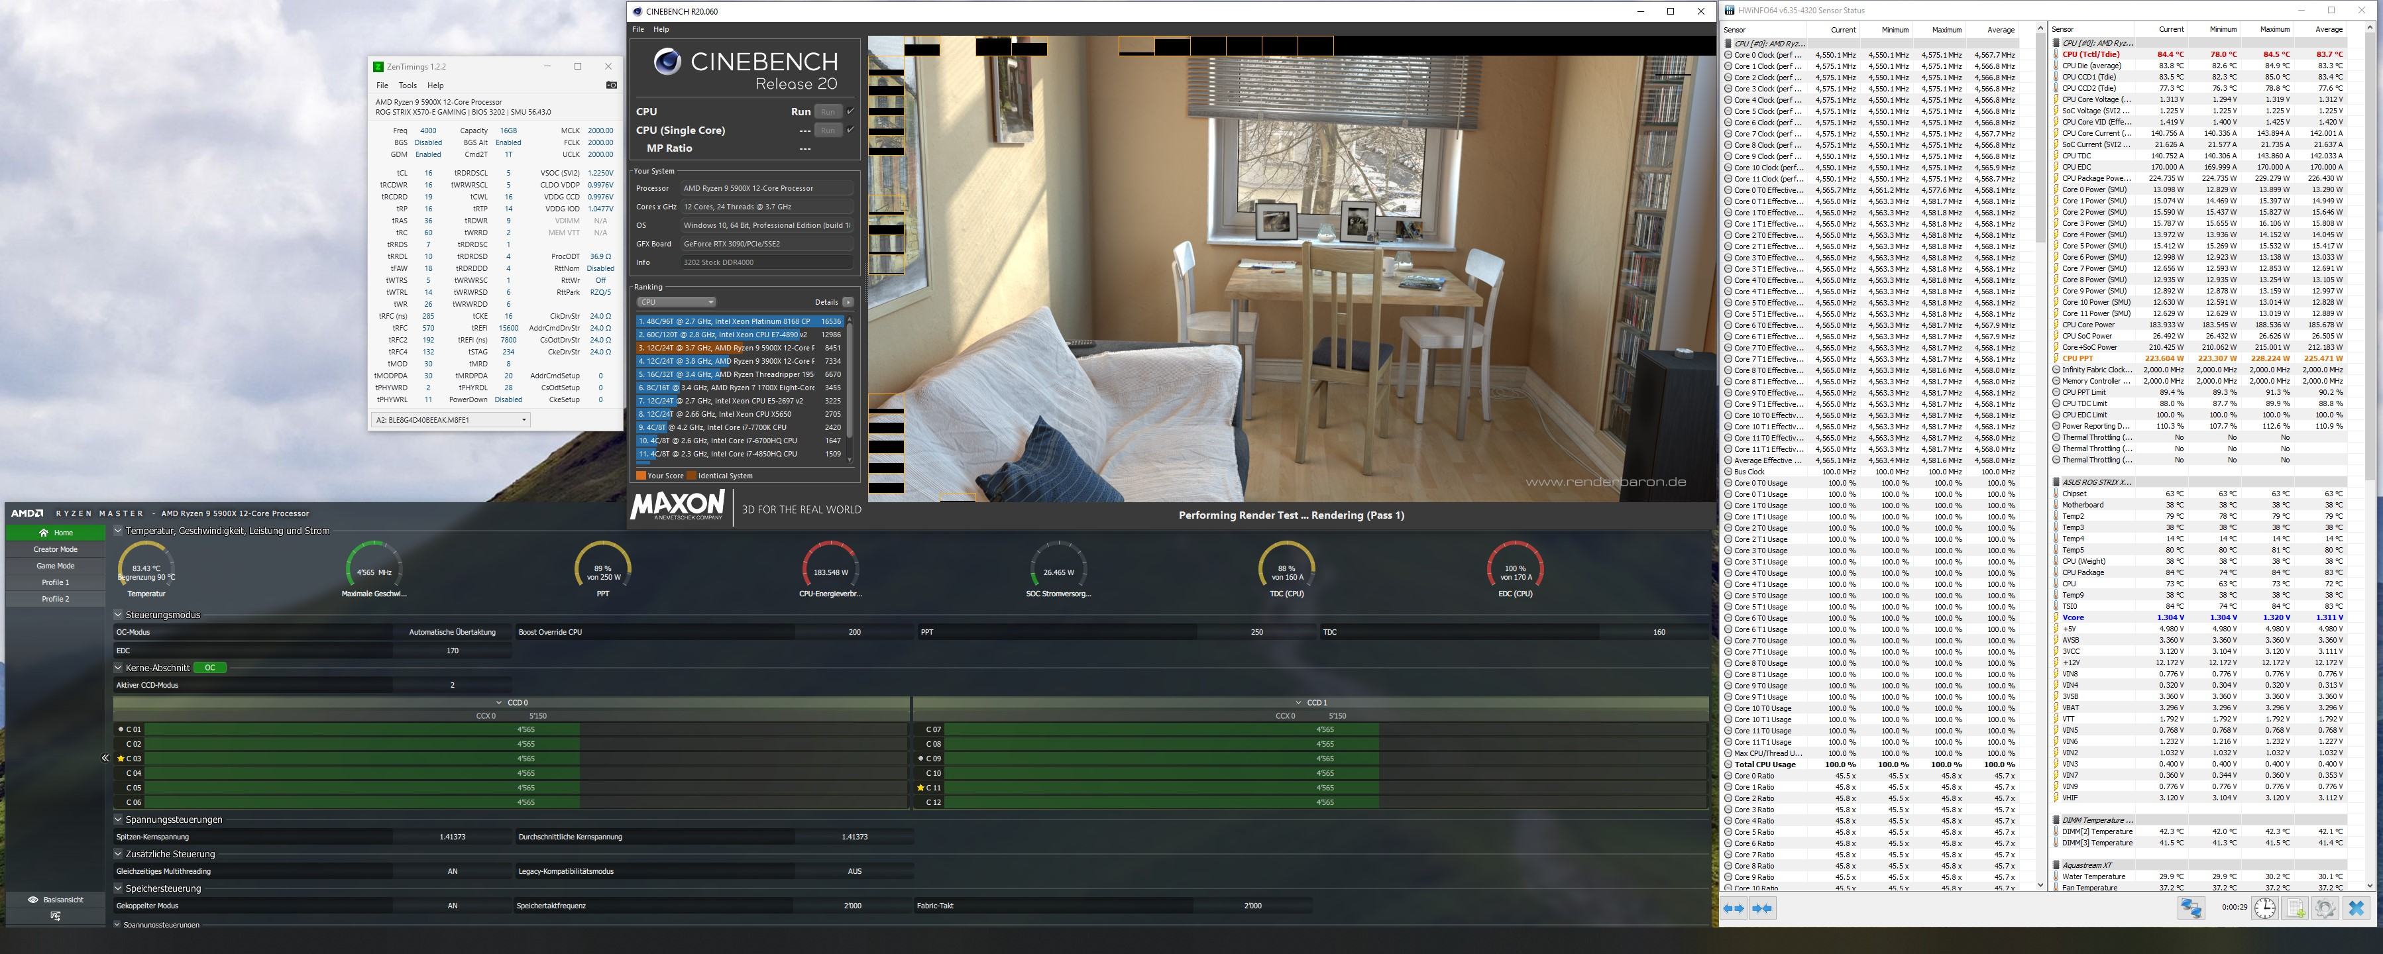Click Run button for CPU test
This screenshot has width=2383, height=954.
pyautogui.click(x=828, y=112)
